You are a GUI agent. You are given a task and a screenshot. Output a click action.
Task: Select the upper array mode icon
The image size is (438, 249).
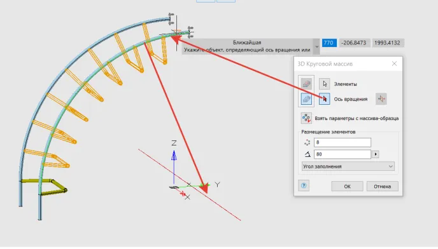click(x=306, y=84)
